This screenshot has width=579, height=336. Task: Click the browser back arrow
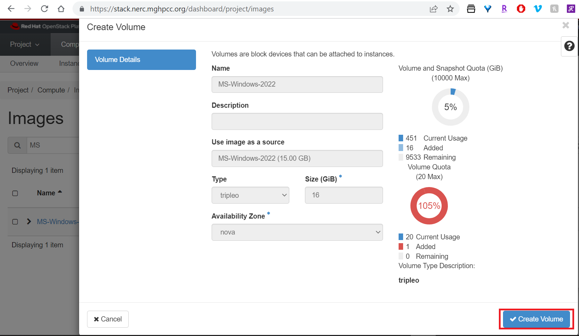click(x=11, y=9)
